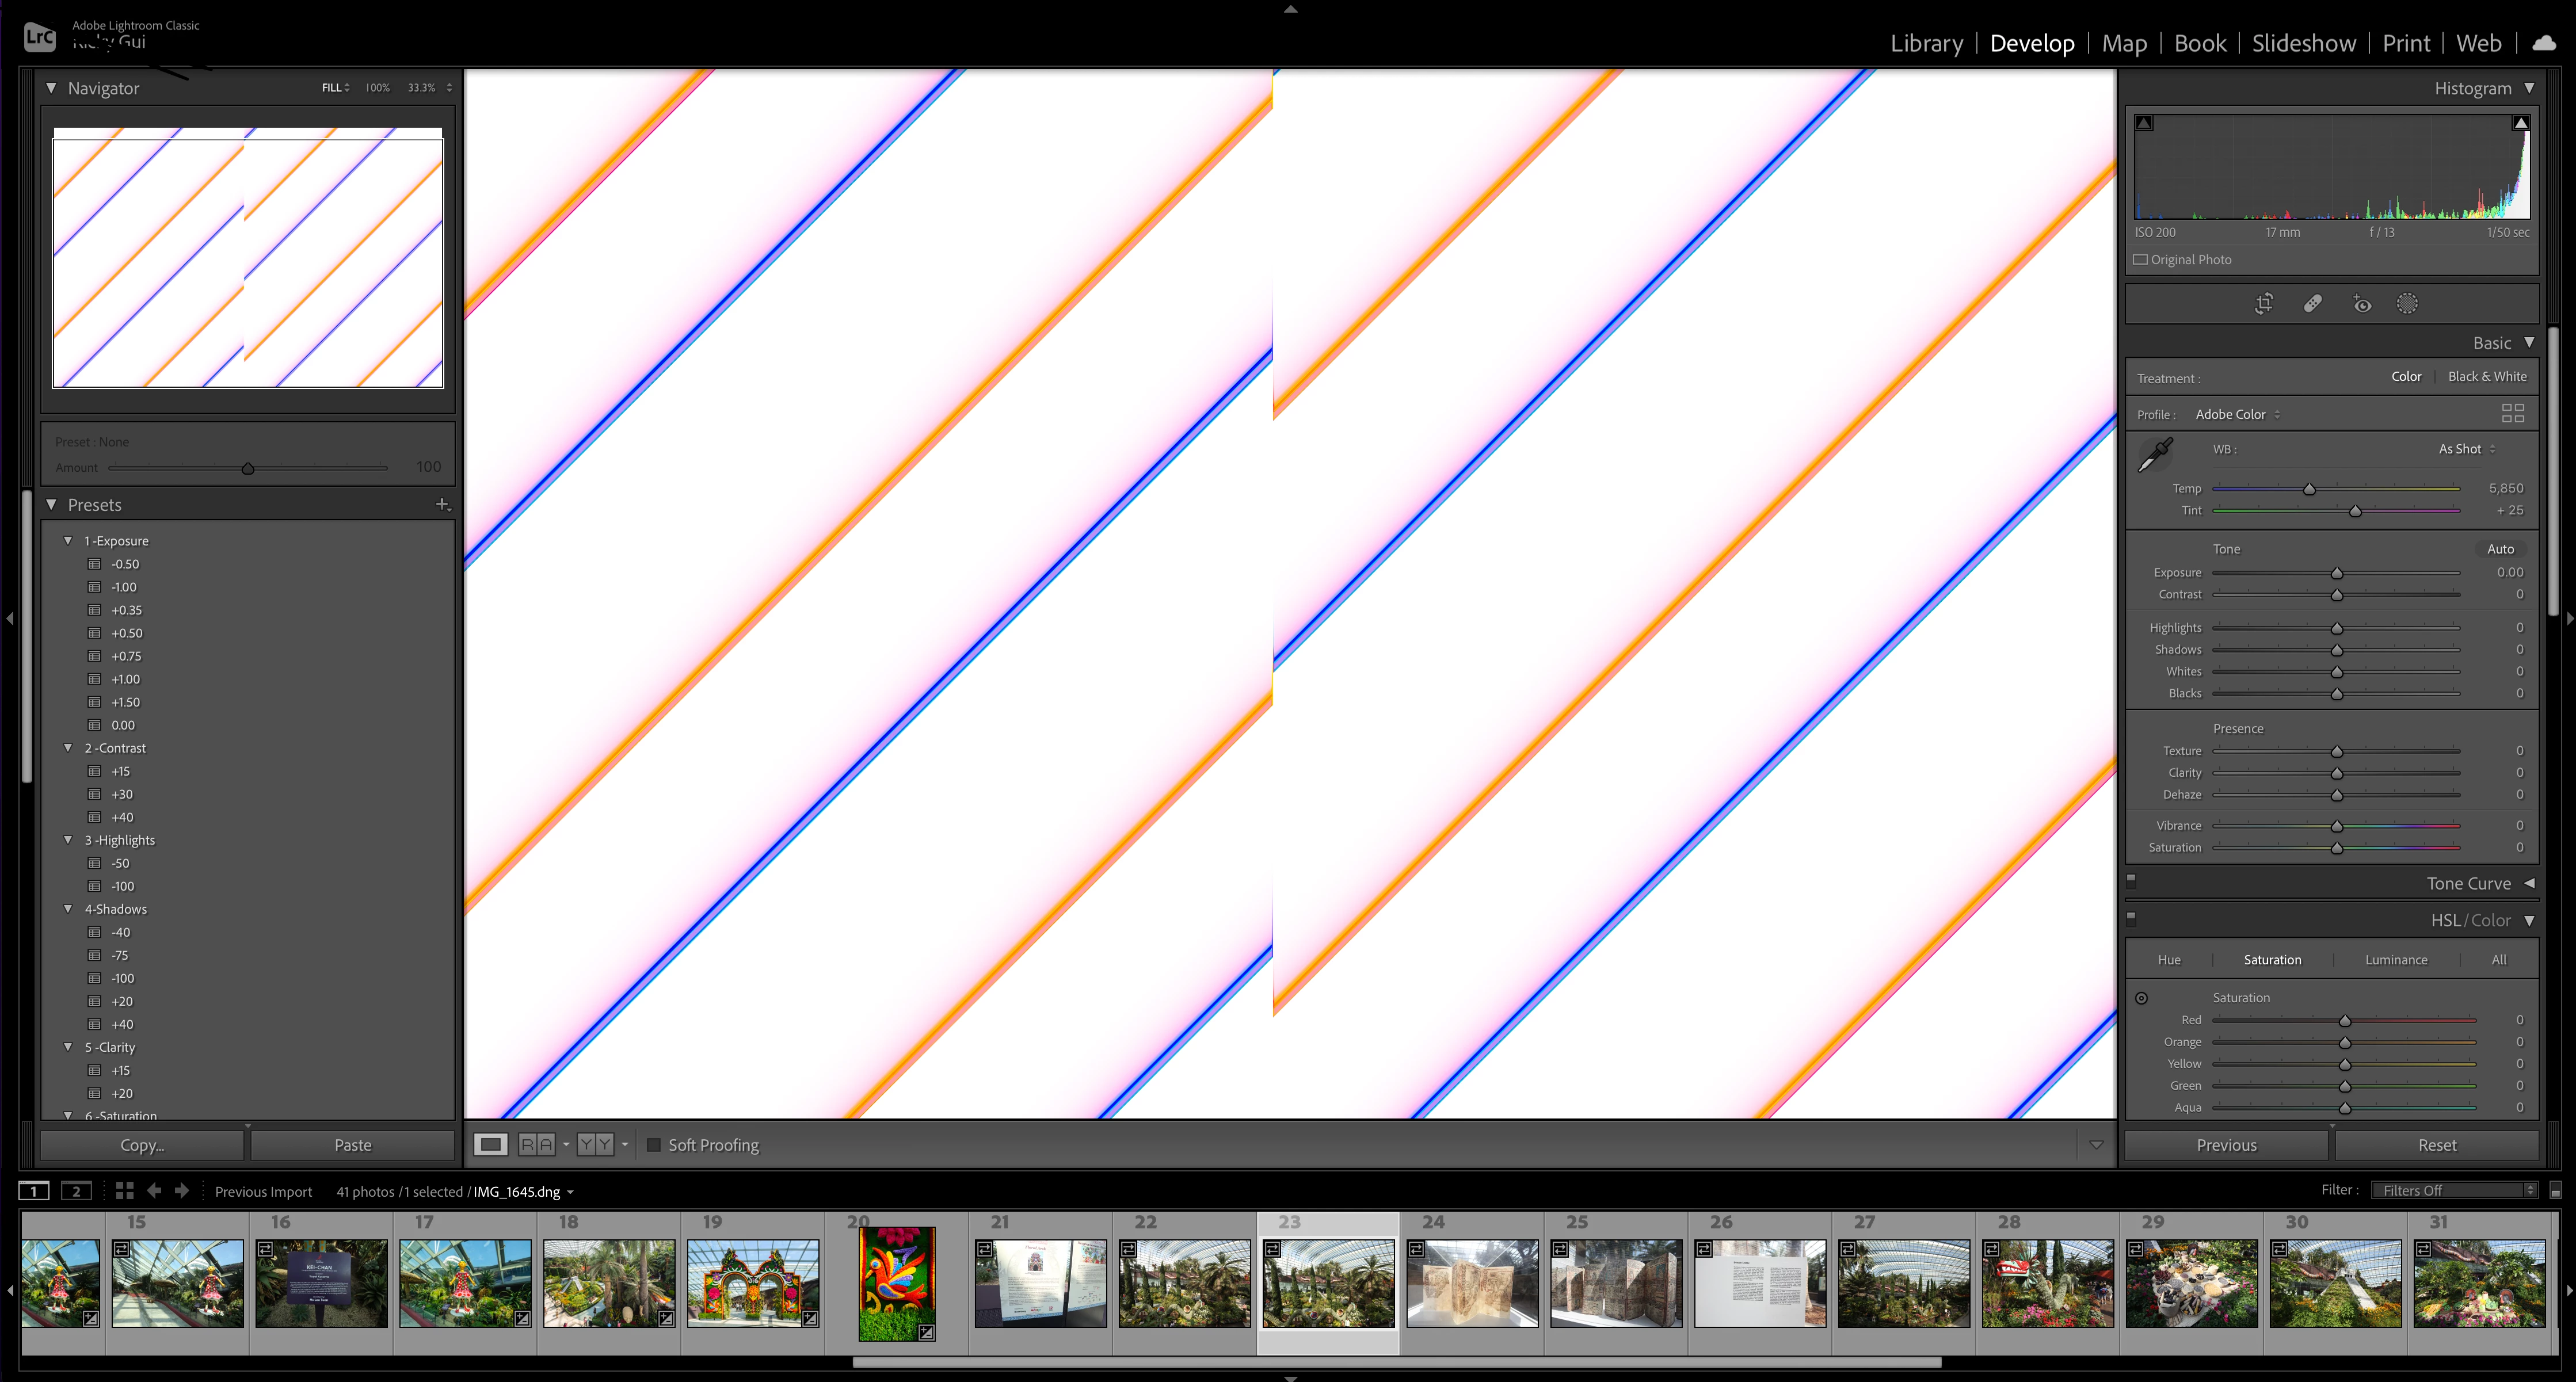Image resolution: width=2576 pixels, height=1382 pixels.
Task: Enable the Soft Proofing checkbox
Action: coord(654,1145)
